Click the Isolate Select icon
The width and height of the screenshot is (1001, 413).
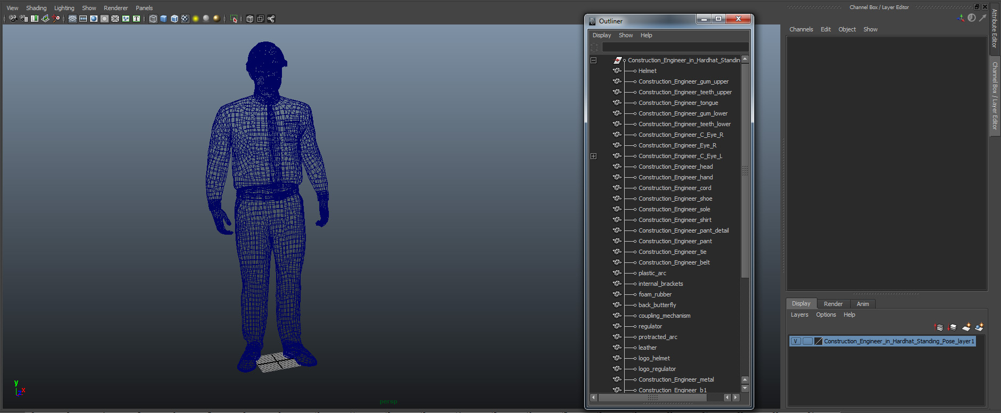(x=233, y=19)
